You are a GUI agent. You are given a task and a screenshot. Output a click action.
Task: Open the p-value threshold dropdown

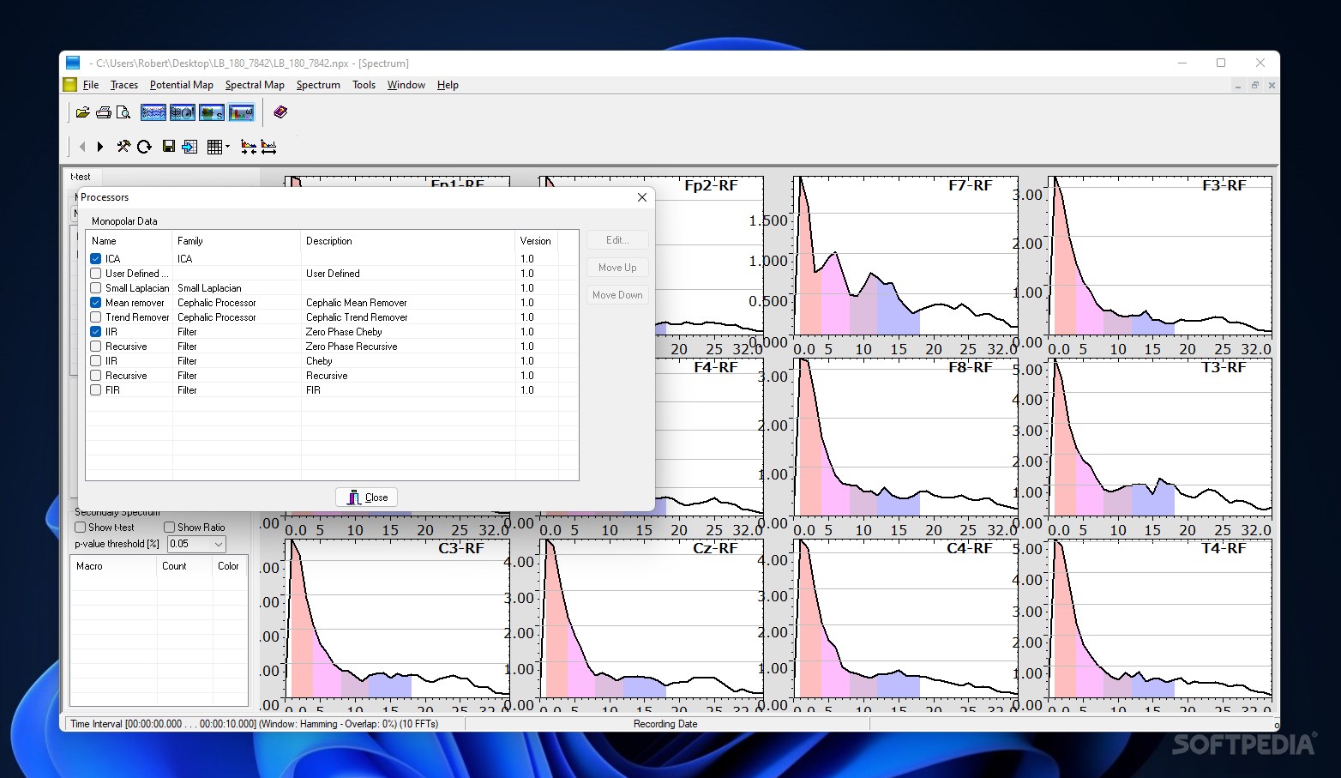tap(218, 544)
